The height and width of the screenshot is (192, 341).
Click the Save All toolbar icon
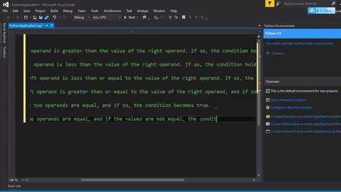pos(46,18)
